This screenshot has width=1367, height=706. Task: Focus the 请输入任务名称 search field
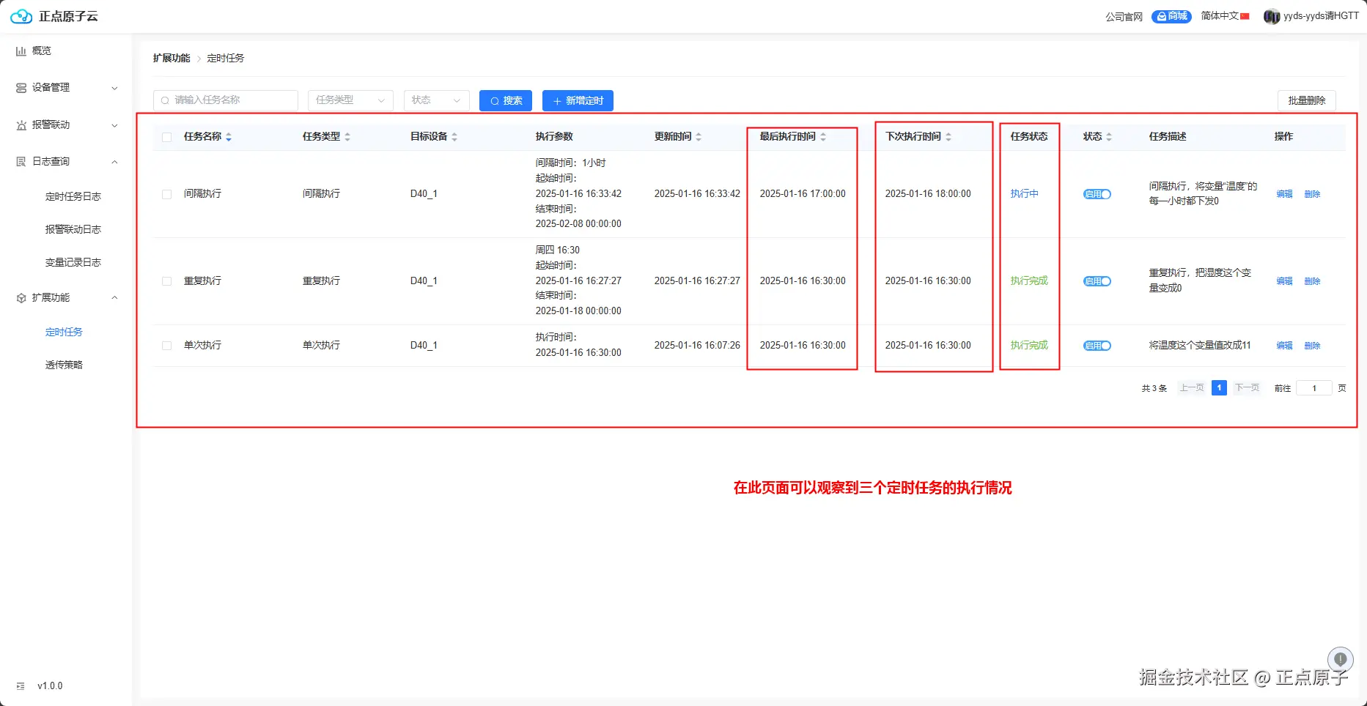[226, 100]
